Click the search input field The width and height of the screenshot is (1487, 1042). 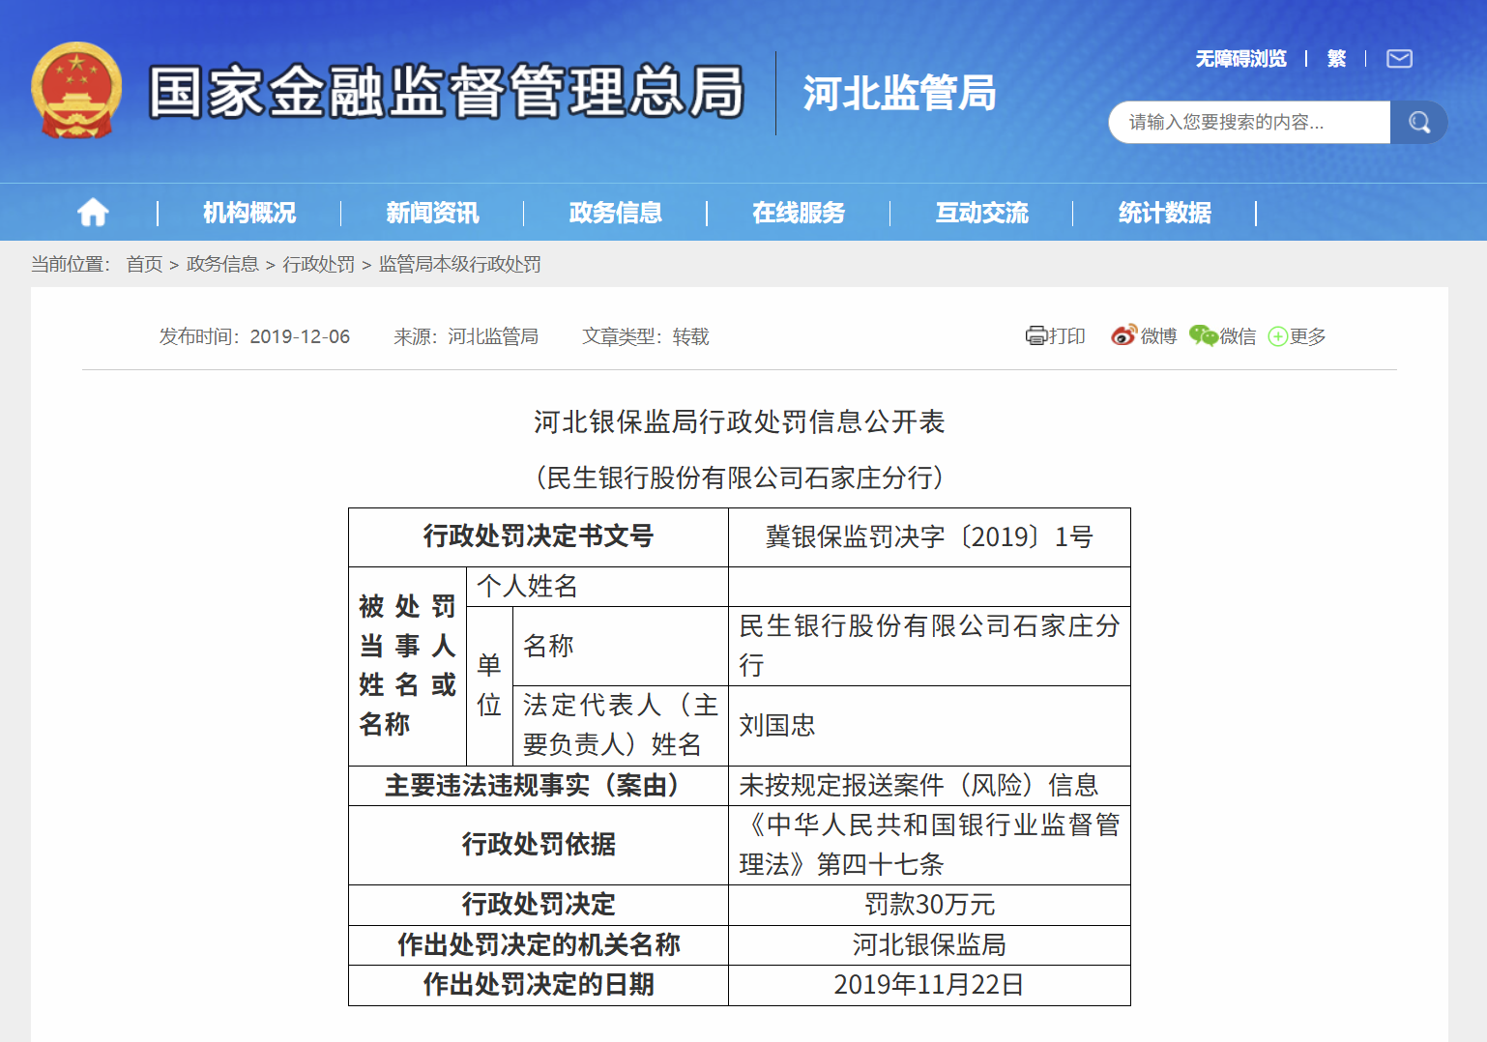pyautogui.click(x=1249, y=122)
